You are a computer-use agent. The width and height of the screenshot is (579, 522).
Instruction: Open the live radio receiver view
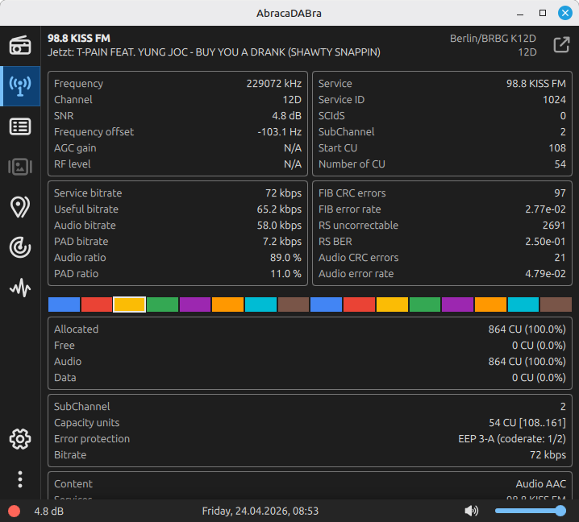(x=20, y=45)
